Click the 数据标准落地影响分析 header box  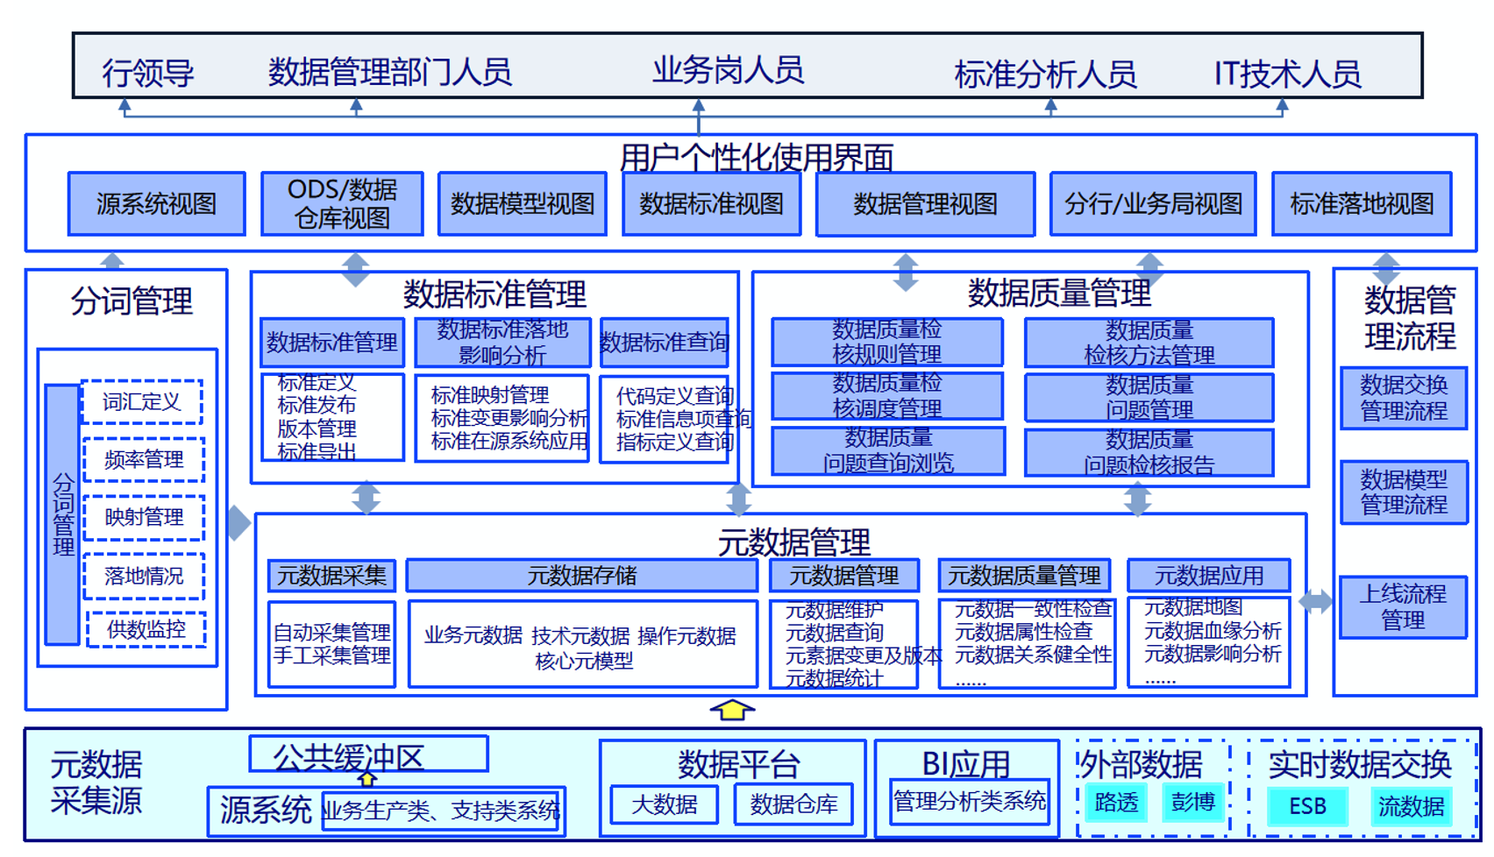click(x=502, y=342)
